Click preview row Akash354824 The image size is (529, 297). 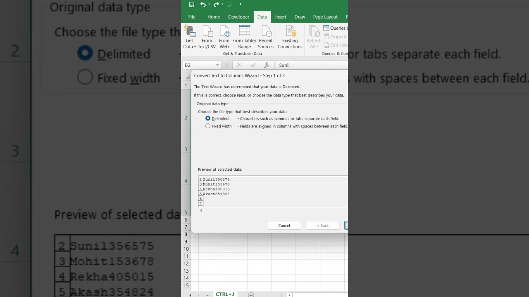point(216,194)
